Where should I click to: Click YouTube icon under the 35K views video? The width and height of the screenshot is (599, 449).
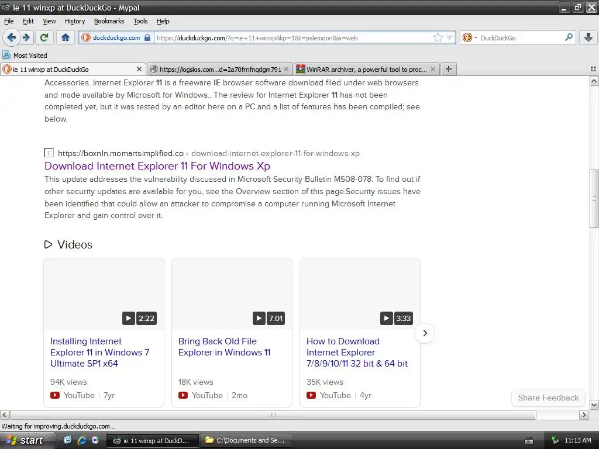tap(311, 395)
